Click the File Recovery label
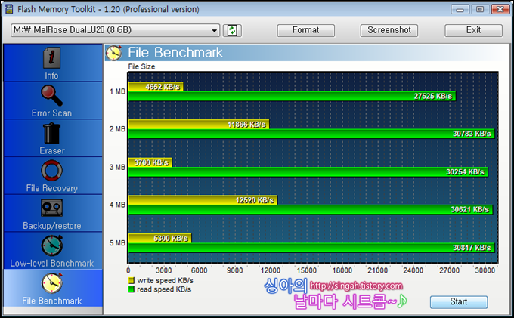 click(x=52, y=188)
